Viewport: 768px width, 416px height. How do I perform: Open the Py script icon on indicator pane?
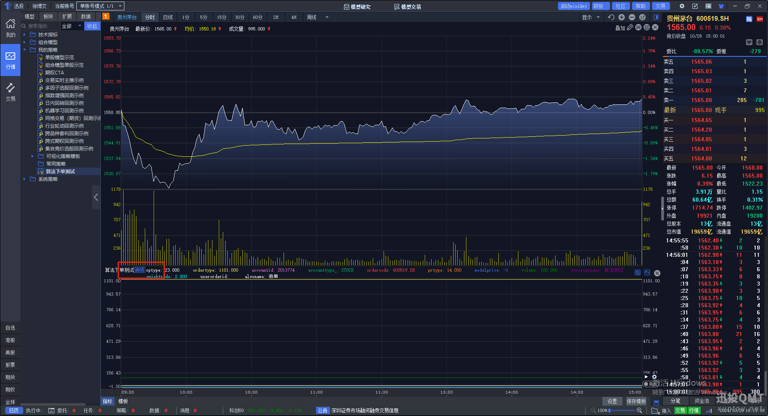(647, 273)
